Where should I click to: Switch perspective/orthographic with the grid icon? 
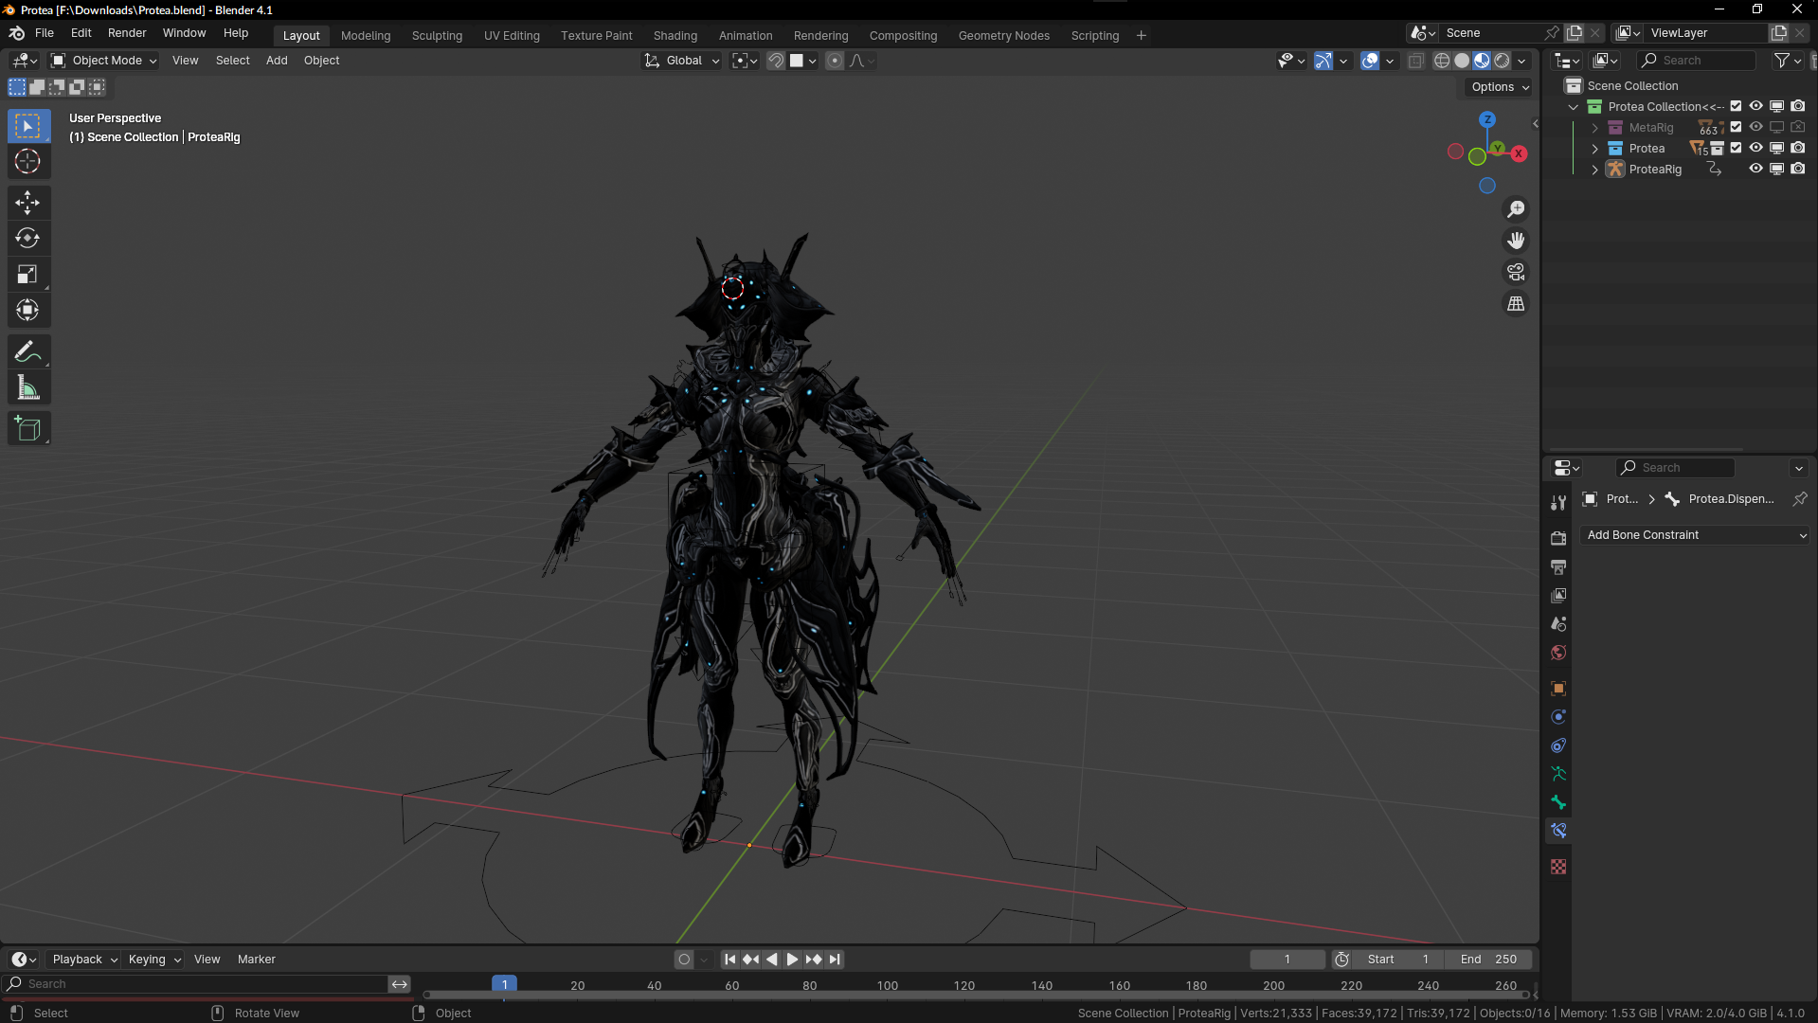pyautogui.click(x=1517, y=304)
